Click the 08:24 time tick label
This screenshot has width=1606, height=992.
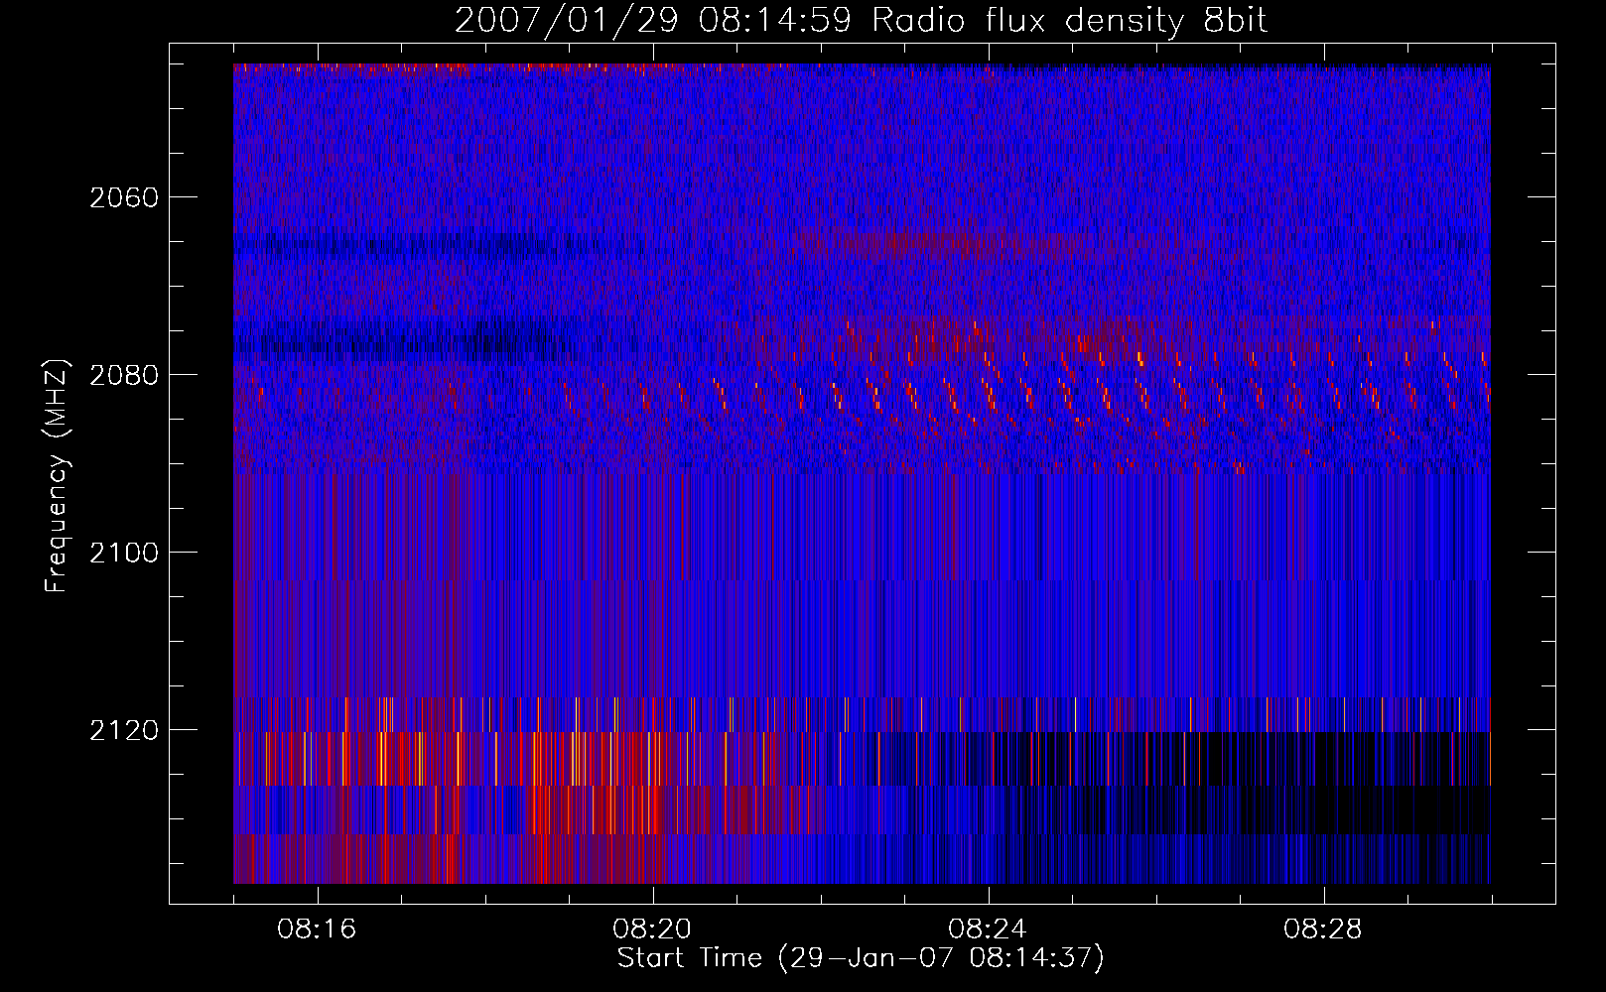point(988,930)
